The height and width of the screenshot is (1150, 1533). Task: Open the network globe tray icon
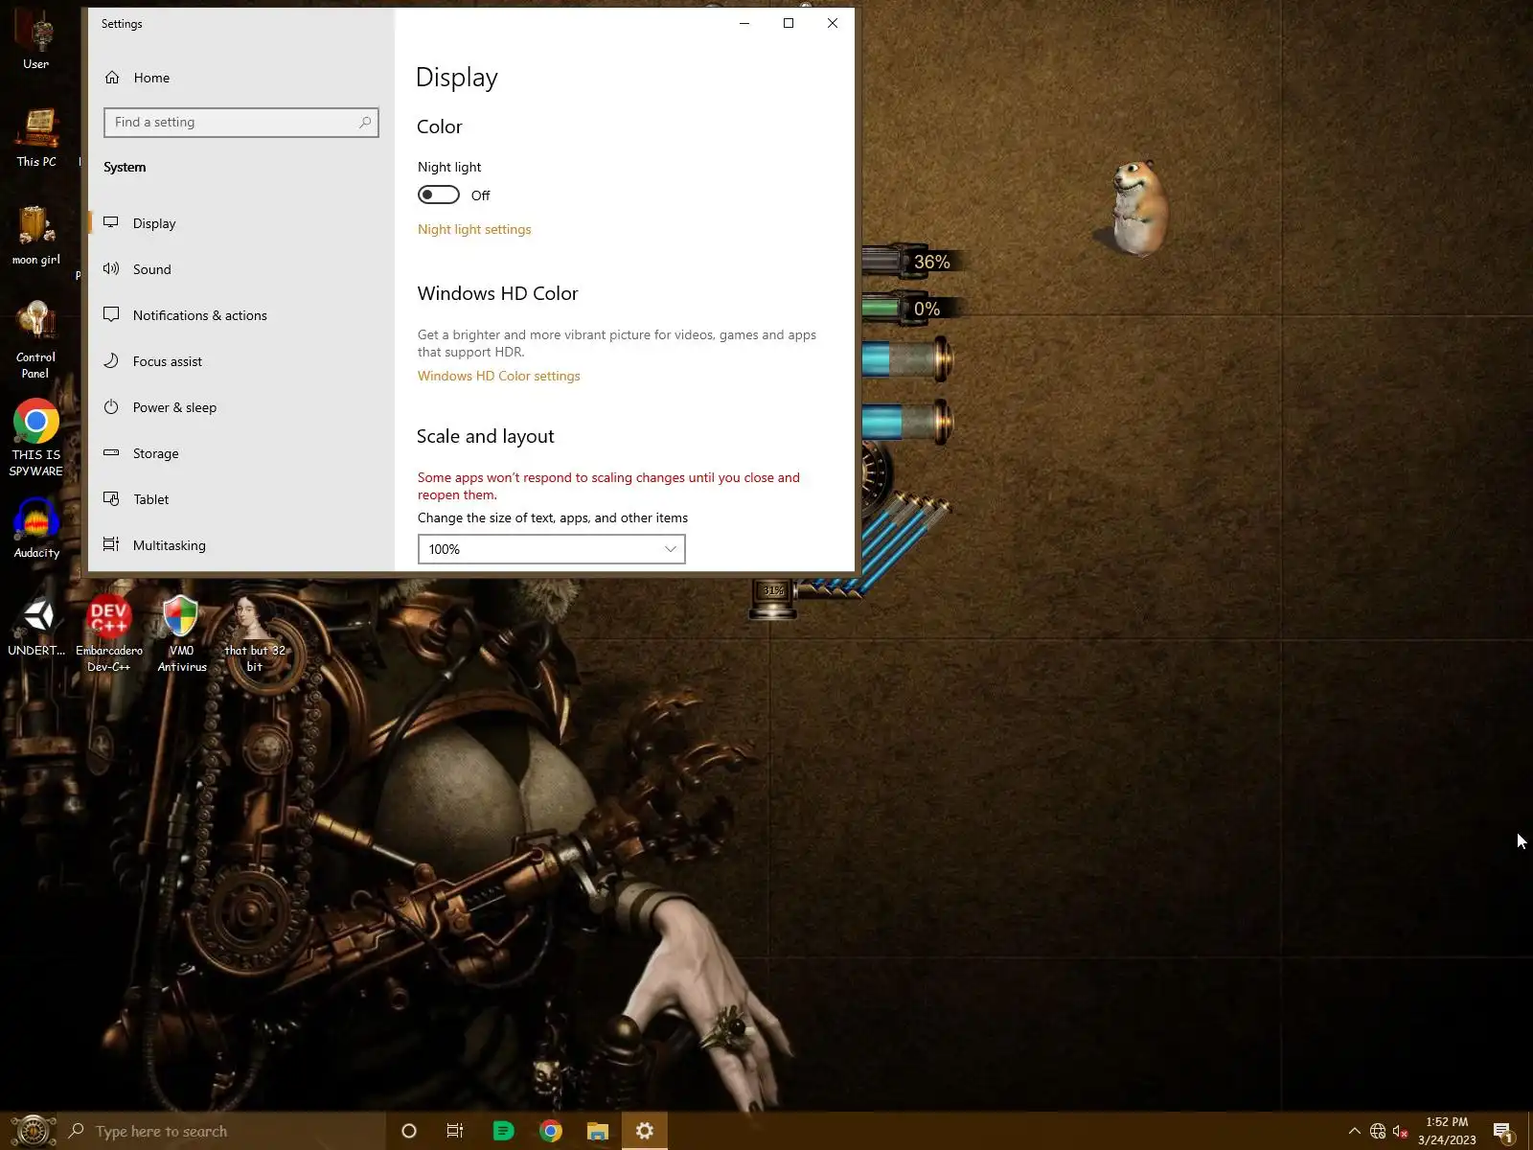pos(1378,1132)
